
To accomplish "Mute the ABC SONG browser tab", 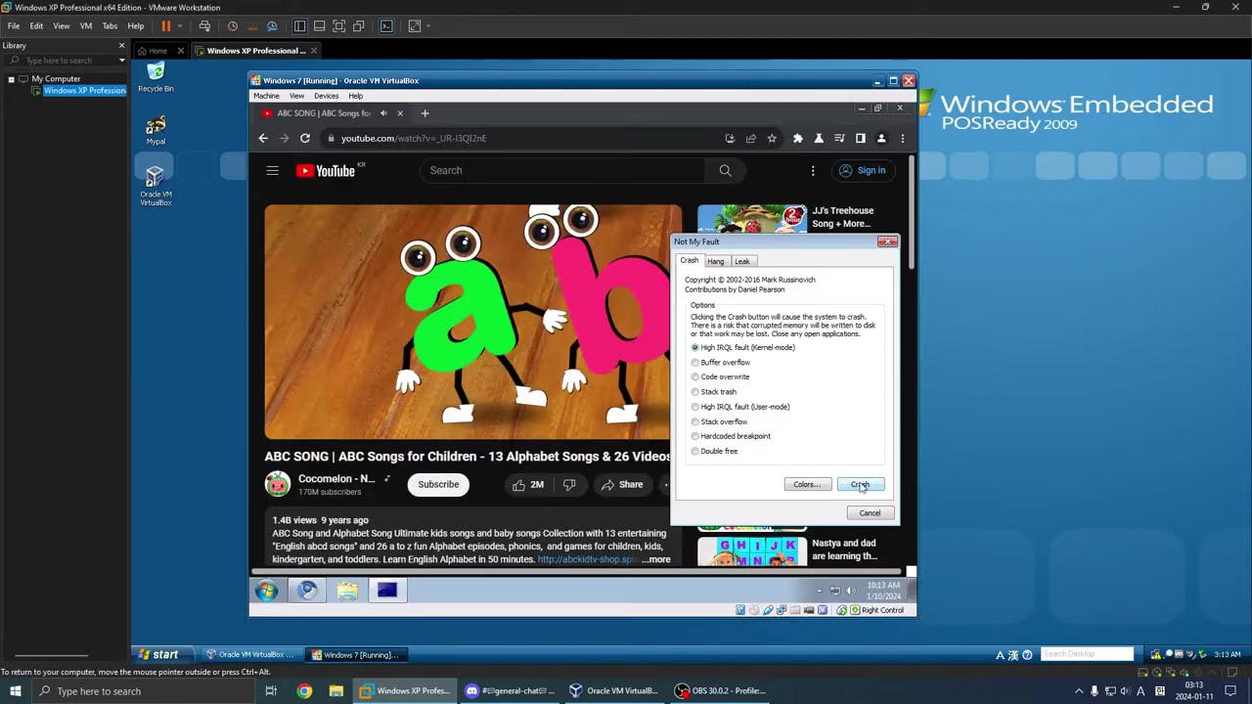I will (x=383, y=113).
